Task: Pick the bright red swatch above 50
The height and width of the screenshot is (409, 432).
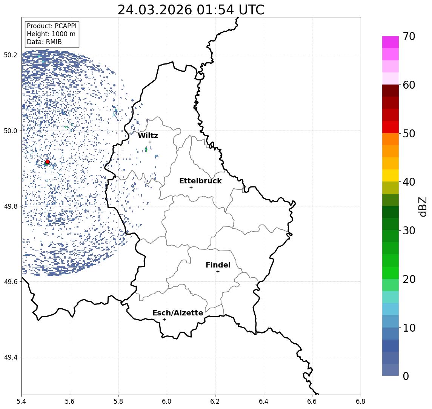Action: pos(390,127)
